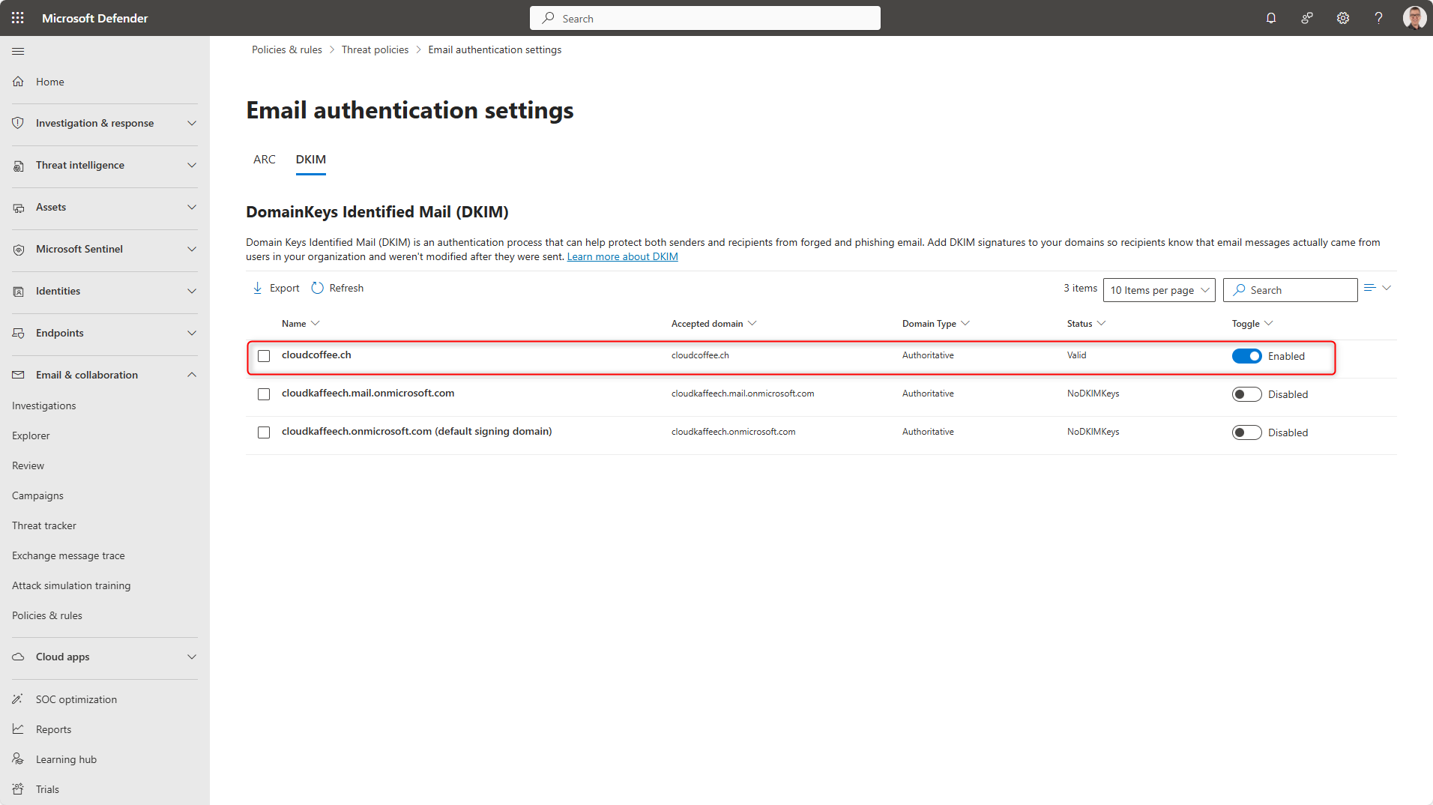Open the 10 Items per page dropdown
Screen dimensions: 1433x805
(x=1159, y=290)
